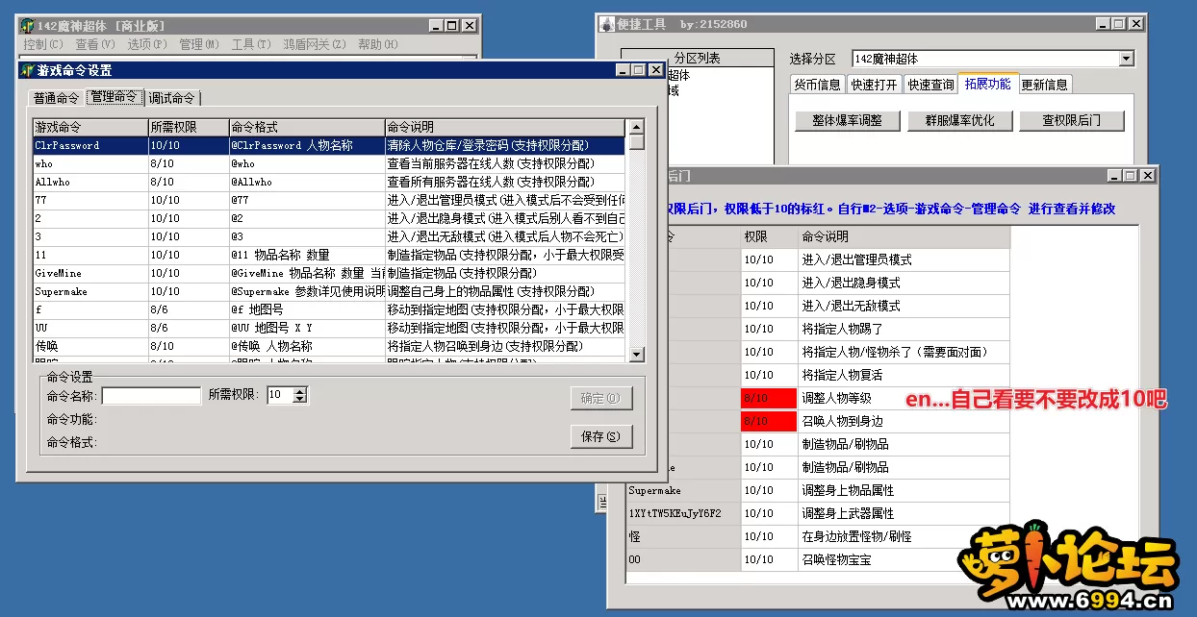
Task: Focus the 命令名称 input field
Action: pos(151,395)
